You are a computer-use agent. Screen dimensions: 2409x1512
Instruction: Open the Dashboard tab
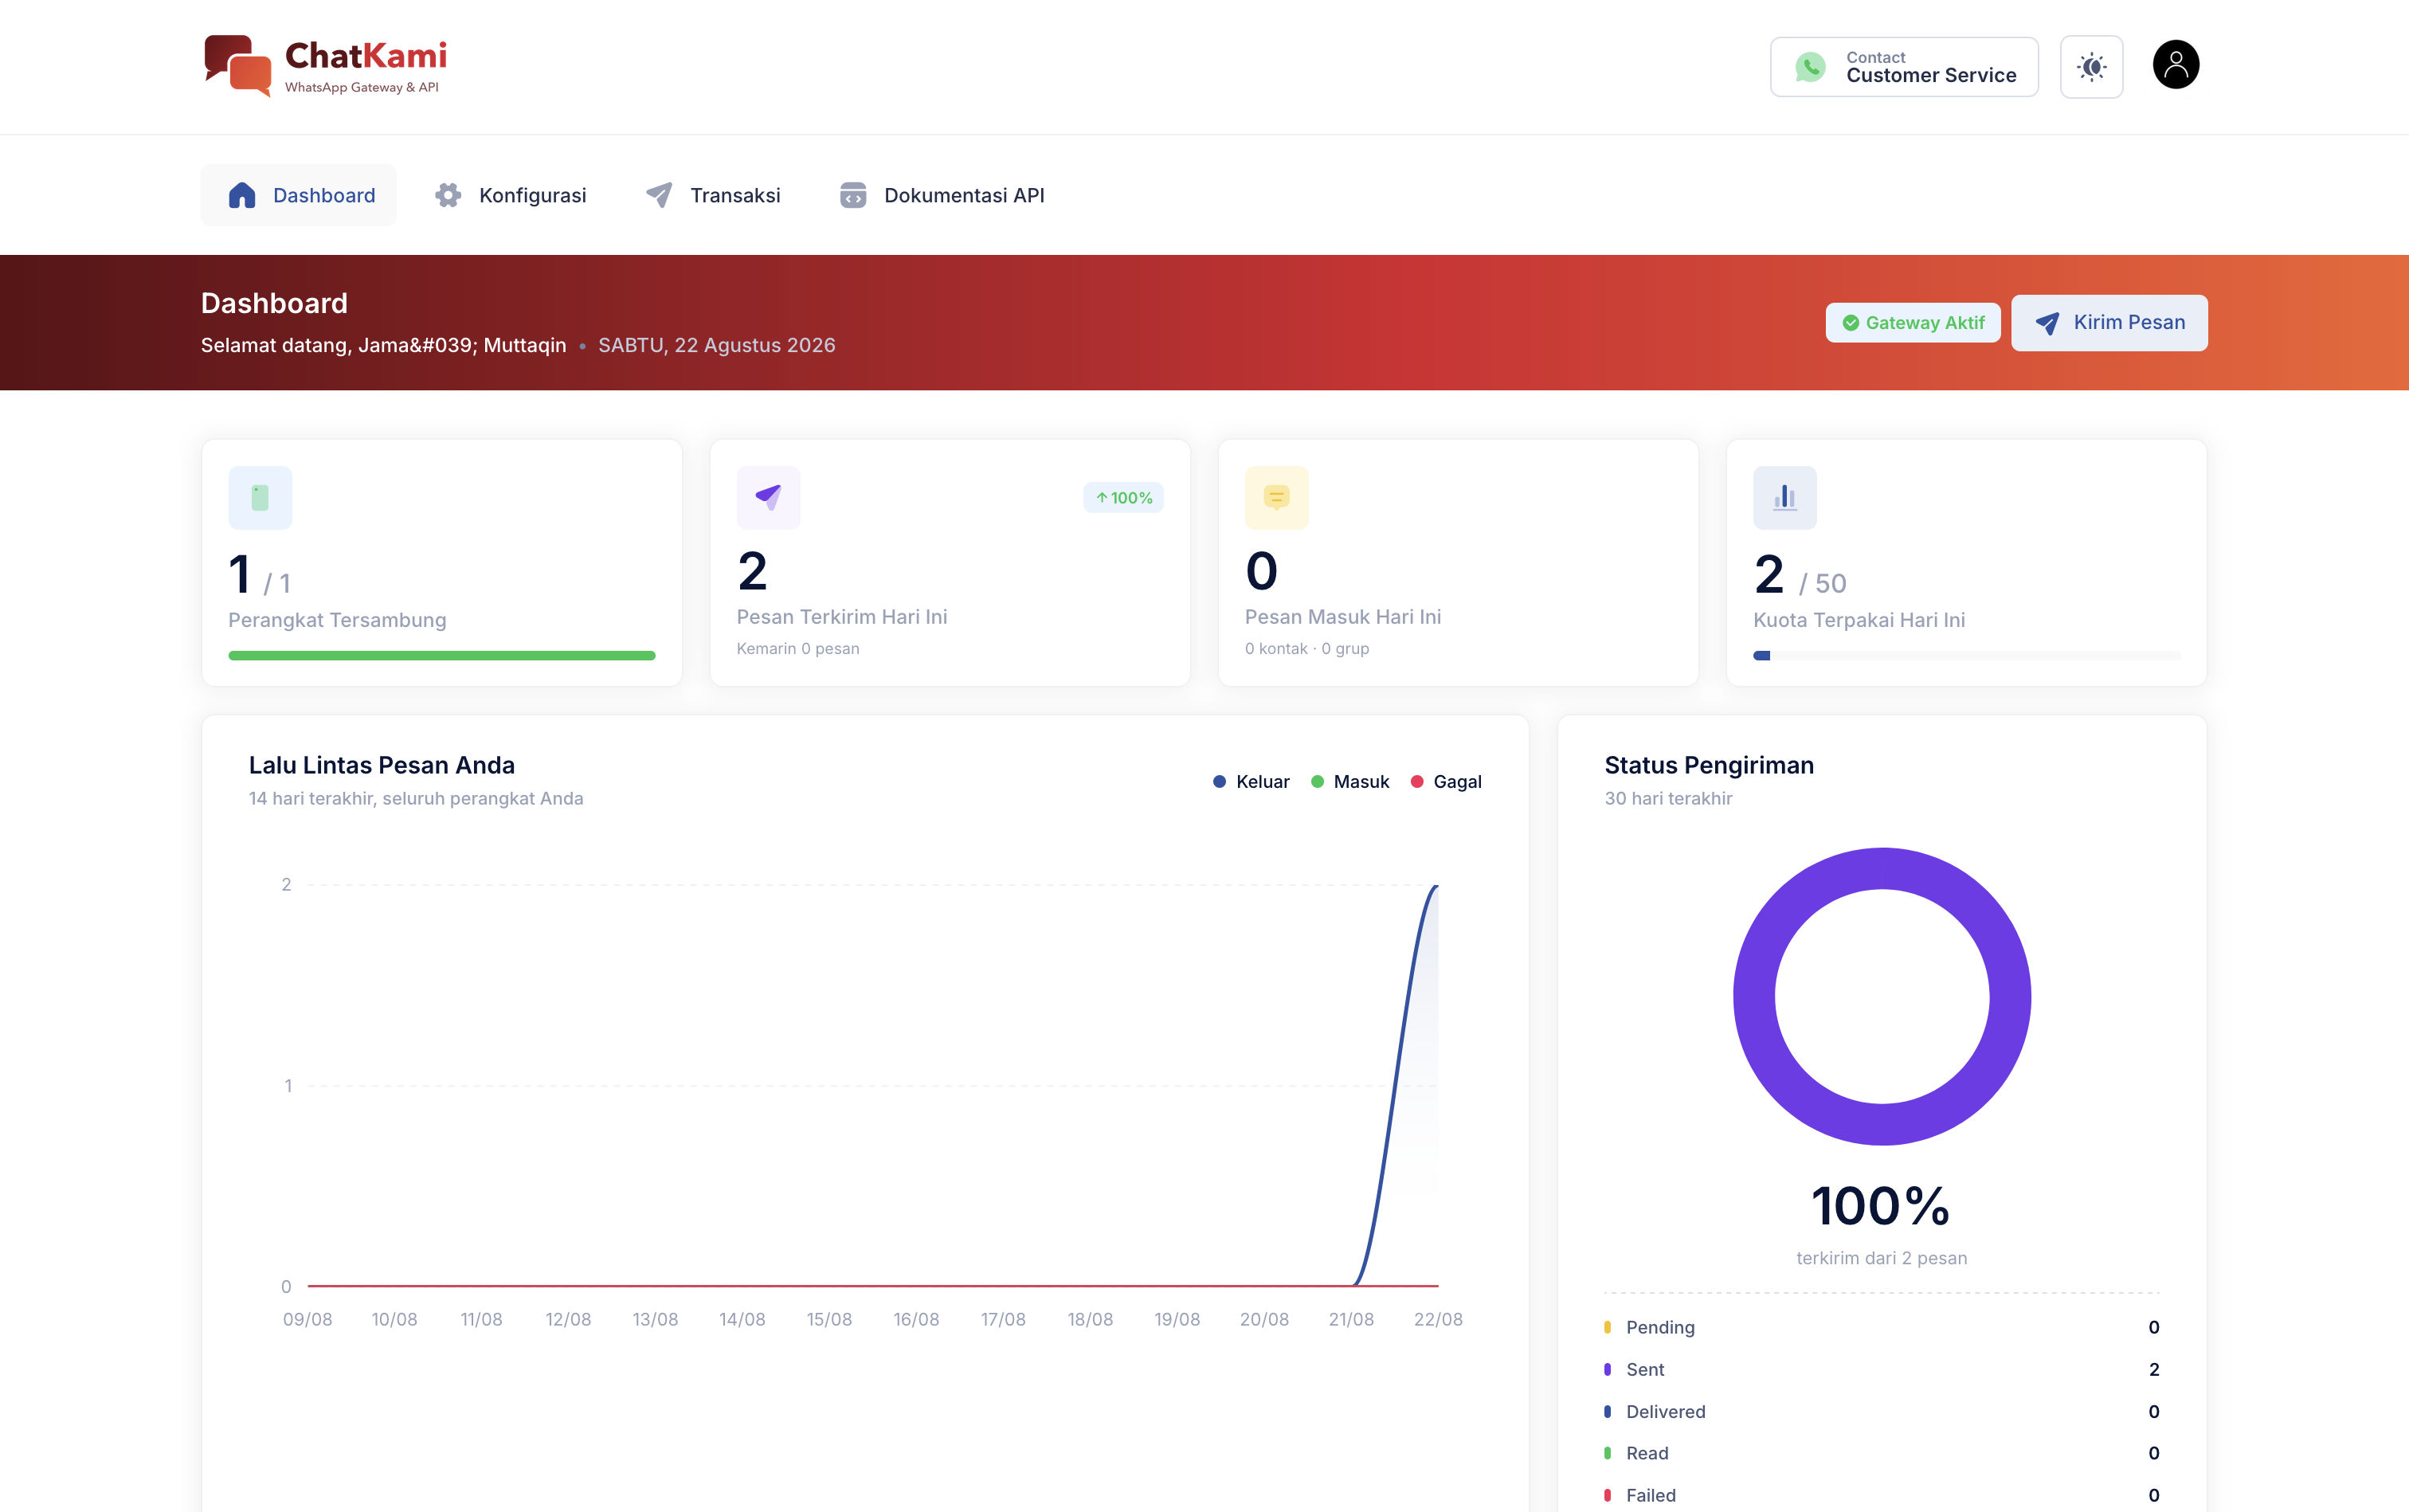(x=299, y=195)
